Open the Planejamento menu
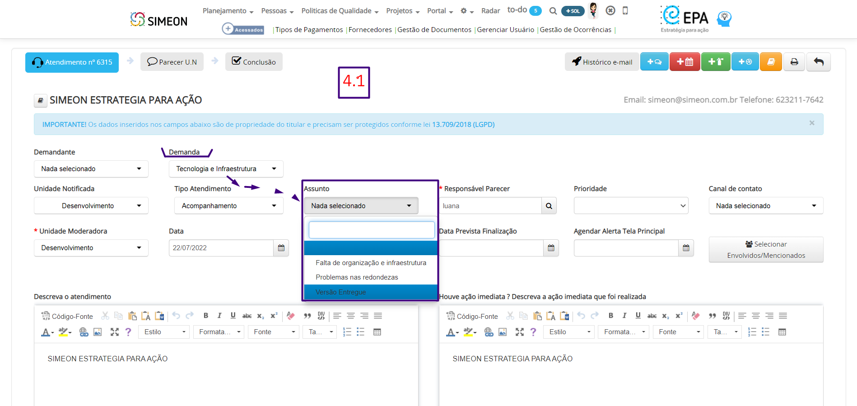Viewport: 857px width, 406px height. click(228, 11)
